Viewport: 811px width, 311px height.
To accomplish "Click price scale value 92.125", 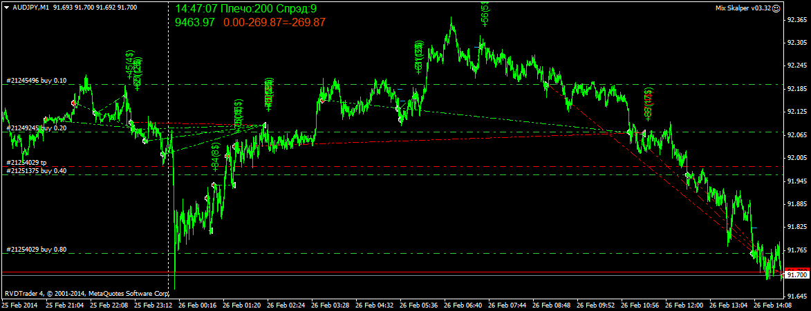I will (796, 112).
